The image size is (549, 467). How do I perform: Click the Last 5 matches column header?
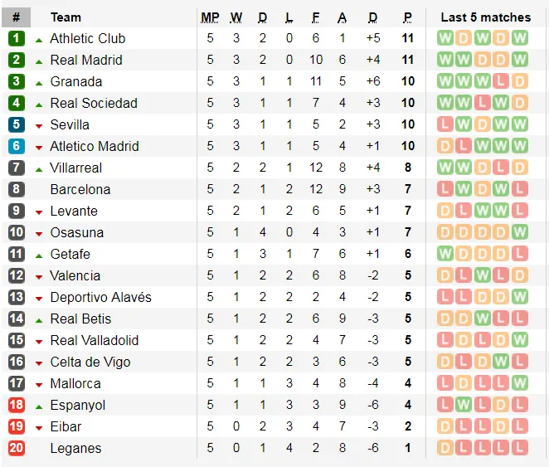coord(485,17)
